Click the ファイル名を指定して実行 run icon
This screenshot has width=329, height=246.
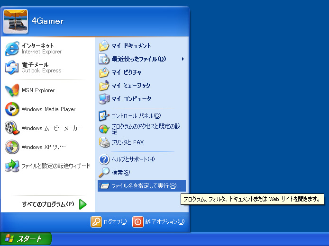pyautogui.click(x=104, y=186)
